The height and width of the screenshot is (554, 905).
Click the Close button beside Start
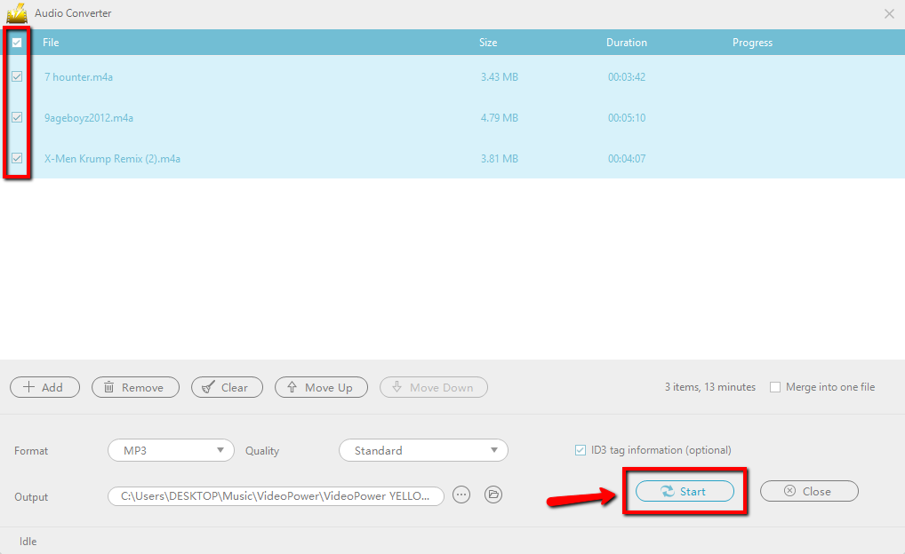tap(808, 491)
